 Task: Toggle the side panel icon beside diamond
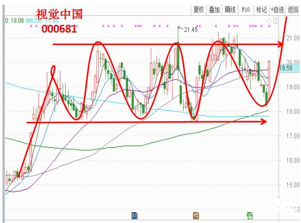point(276,21)
